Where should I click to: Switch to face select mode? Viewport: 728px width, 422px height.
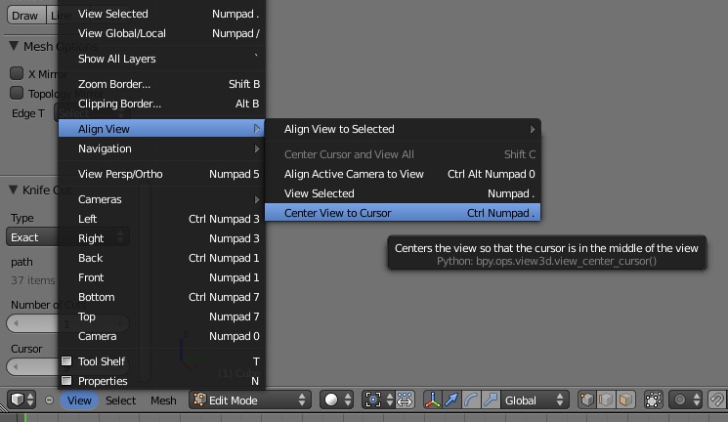click(x=625, y=400)
